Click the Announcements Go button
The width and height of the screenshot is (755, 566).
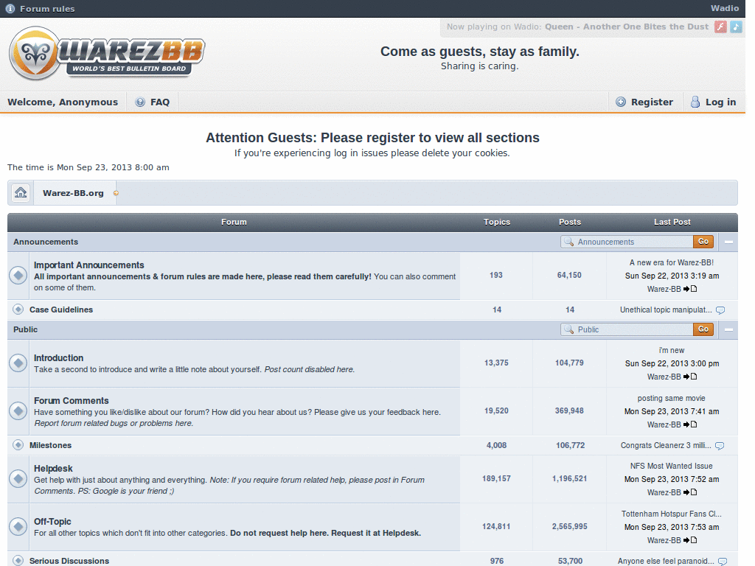(x=703, y=241)
